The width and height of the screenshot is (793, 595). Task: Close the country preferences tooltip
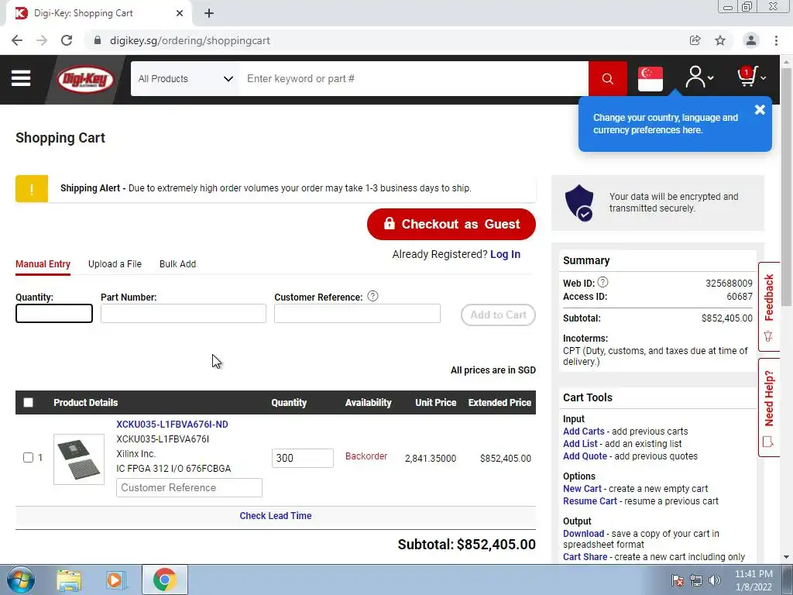pos(760,109)
